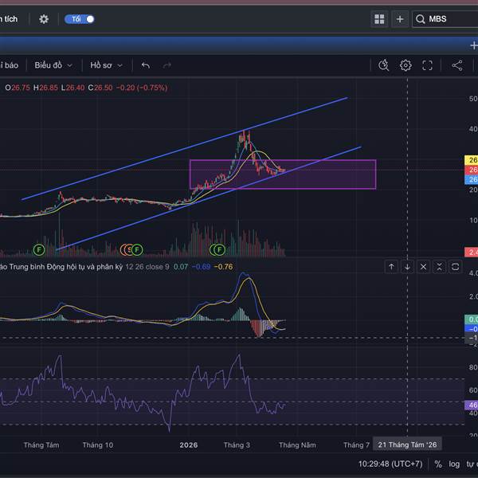Move the MACD pane up
The width and height of the screenshot is (478, 478).
[x=391, y=267]
